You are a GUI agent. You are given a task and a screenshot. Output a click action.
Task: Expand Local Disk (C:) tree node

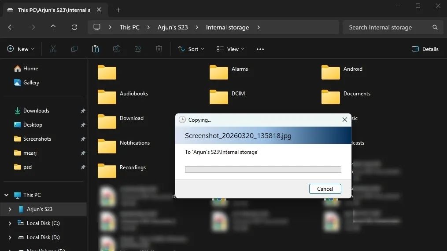[x=10, y=223]
